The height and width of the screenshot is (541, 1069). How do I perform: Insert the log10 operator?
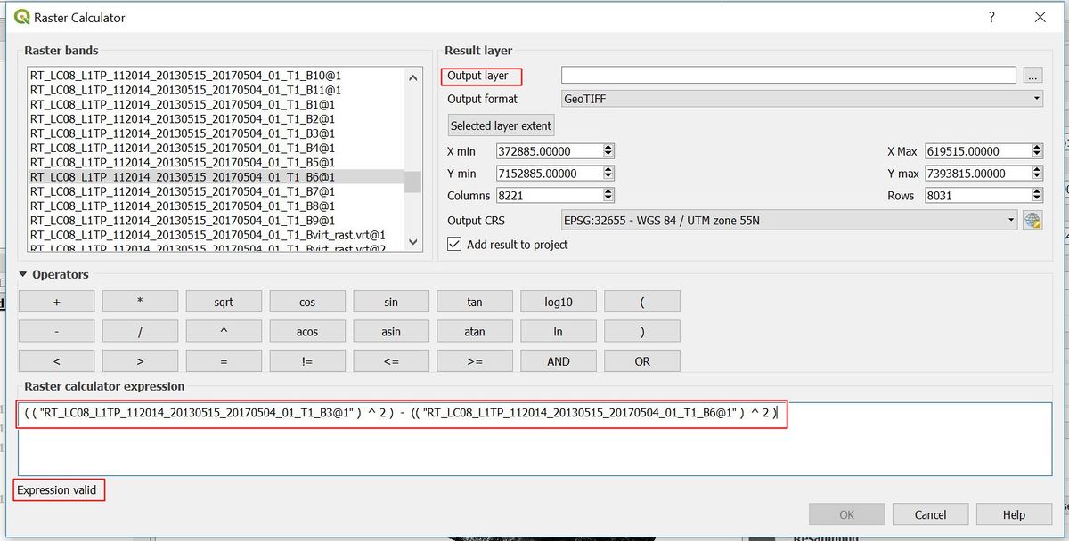[558, 301]
